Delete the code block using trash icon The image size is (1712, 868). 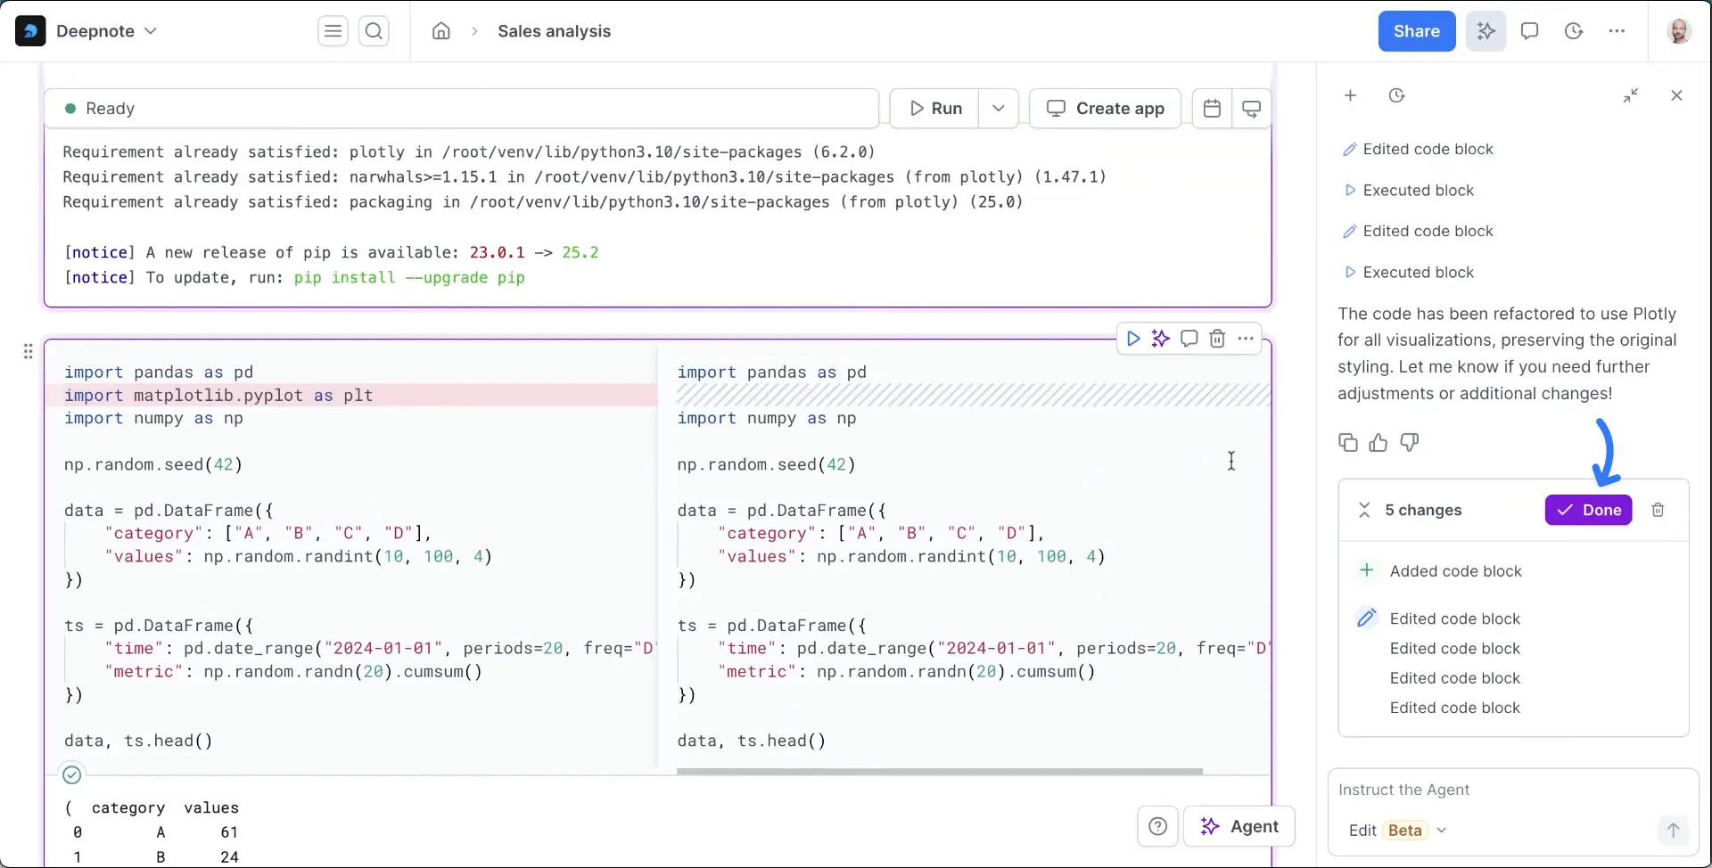pyautogui.click(x=1216, y=339)
